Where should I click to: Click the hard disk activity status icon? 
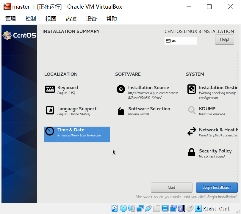pyautogui.click(x=115, y=208)
